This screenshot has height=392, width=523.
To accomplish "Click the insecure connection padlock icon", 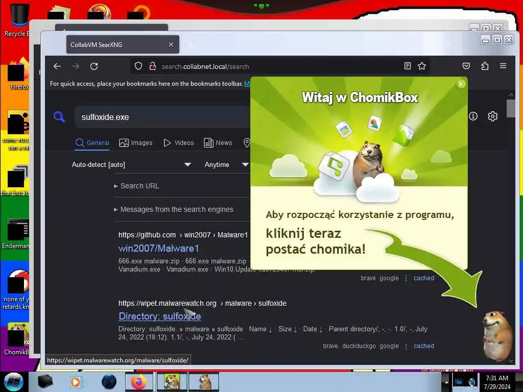I will pyautogui.click(x=152, y=66).
